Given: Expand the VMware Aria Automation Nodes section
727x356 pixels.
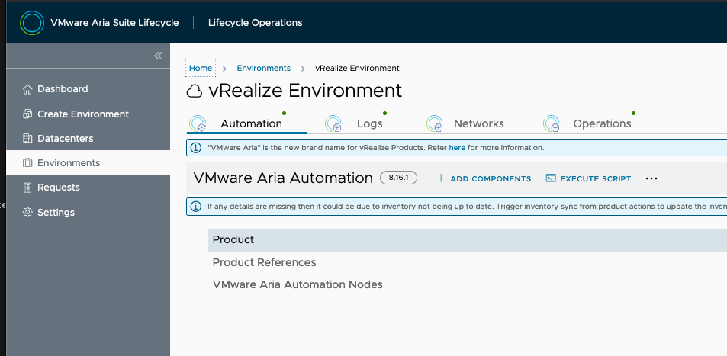Looking at the screenshot, I should [298, 284].
